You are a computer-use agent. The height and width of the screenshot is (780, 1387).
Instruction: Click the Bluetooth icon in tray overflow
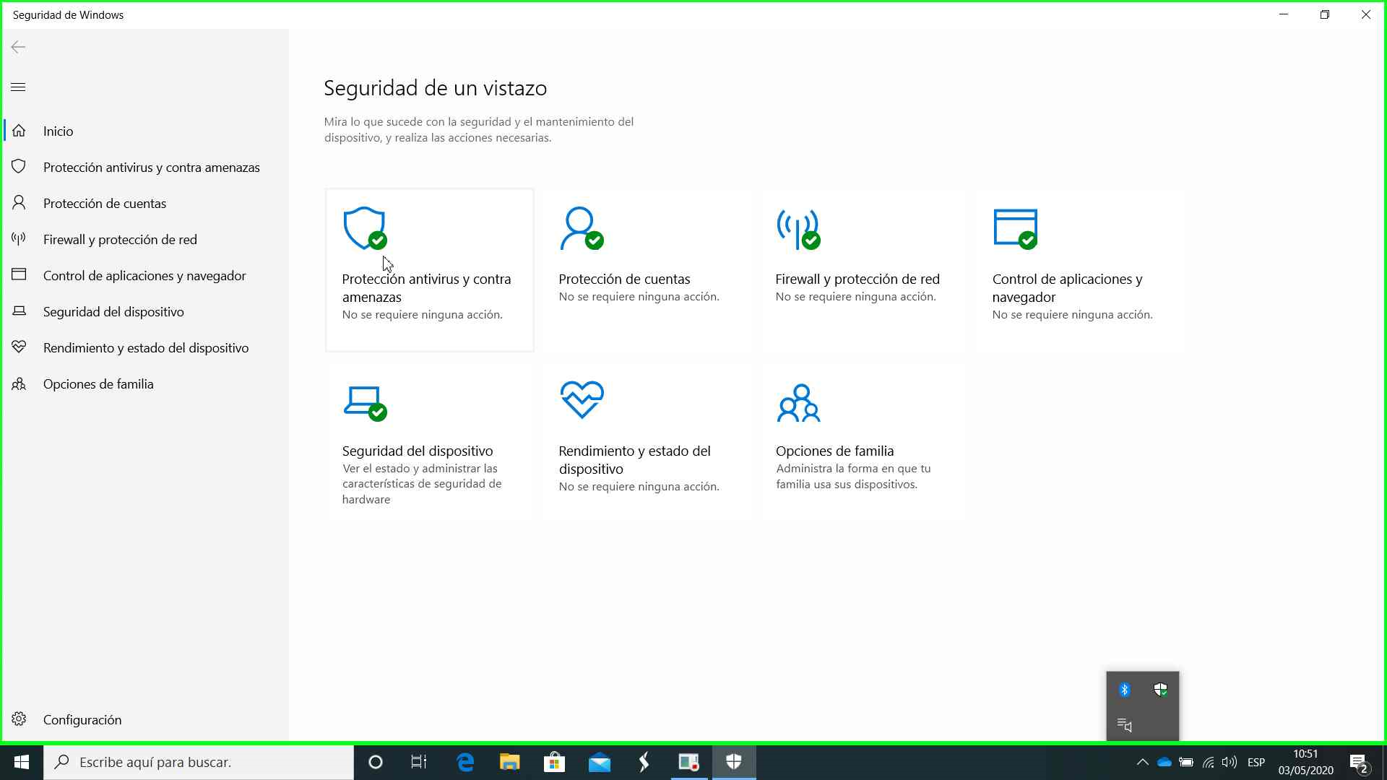click(x=1125, y=690)
